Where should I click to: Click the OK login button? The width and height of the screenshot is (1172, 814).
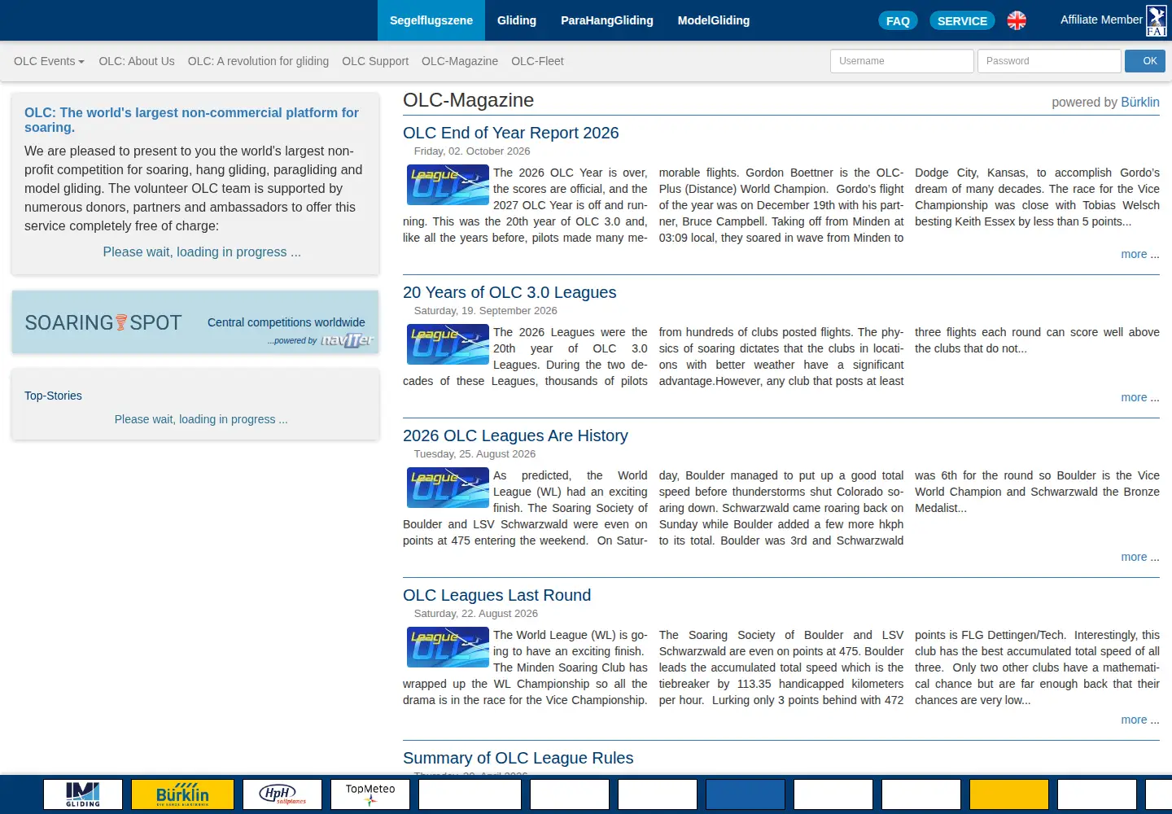point(1145,61)
